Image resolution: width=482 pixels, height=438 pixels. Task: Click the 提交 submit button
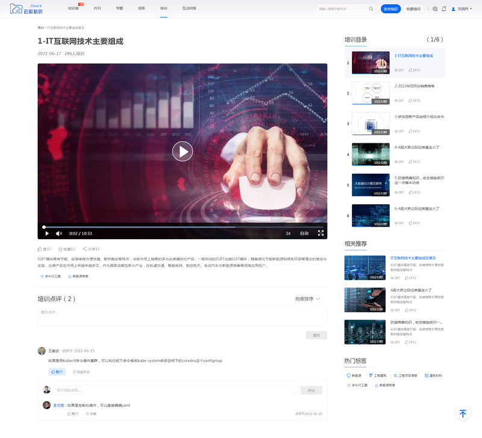point(316,335)
